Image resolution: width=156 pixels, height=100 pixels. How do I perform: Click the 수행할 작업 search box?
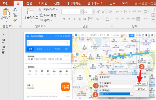145,3
